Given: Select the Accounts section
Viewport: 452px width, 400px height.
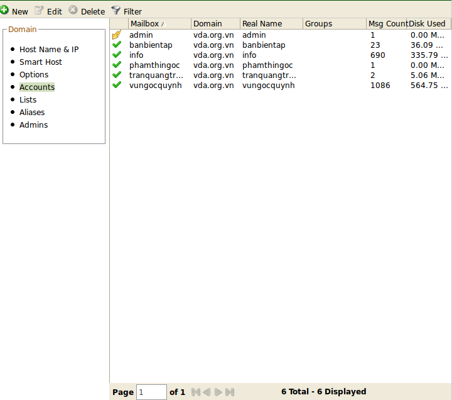Looking at the screenshot, I should click(x=37, y=87).
